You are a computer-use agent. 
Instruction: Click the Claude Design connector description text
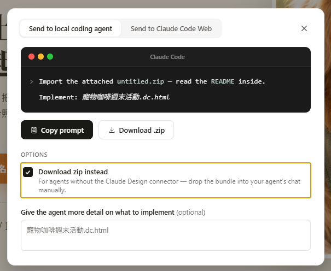pos(169,186)
